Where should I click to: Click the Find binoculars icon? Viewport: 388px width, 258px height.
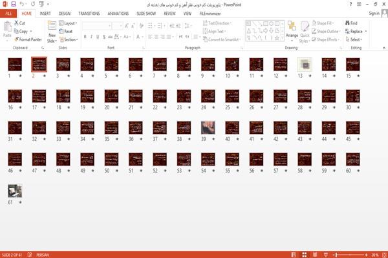pos(347,23)
